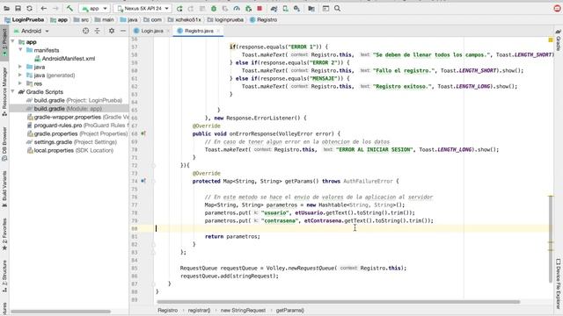Image resolution: width=563 pixels, height=316 pixels.
Task: Click xcheko51x in the navigation breadcrumb
Action: click(x=185, y=19)
